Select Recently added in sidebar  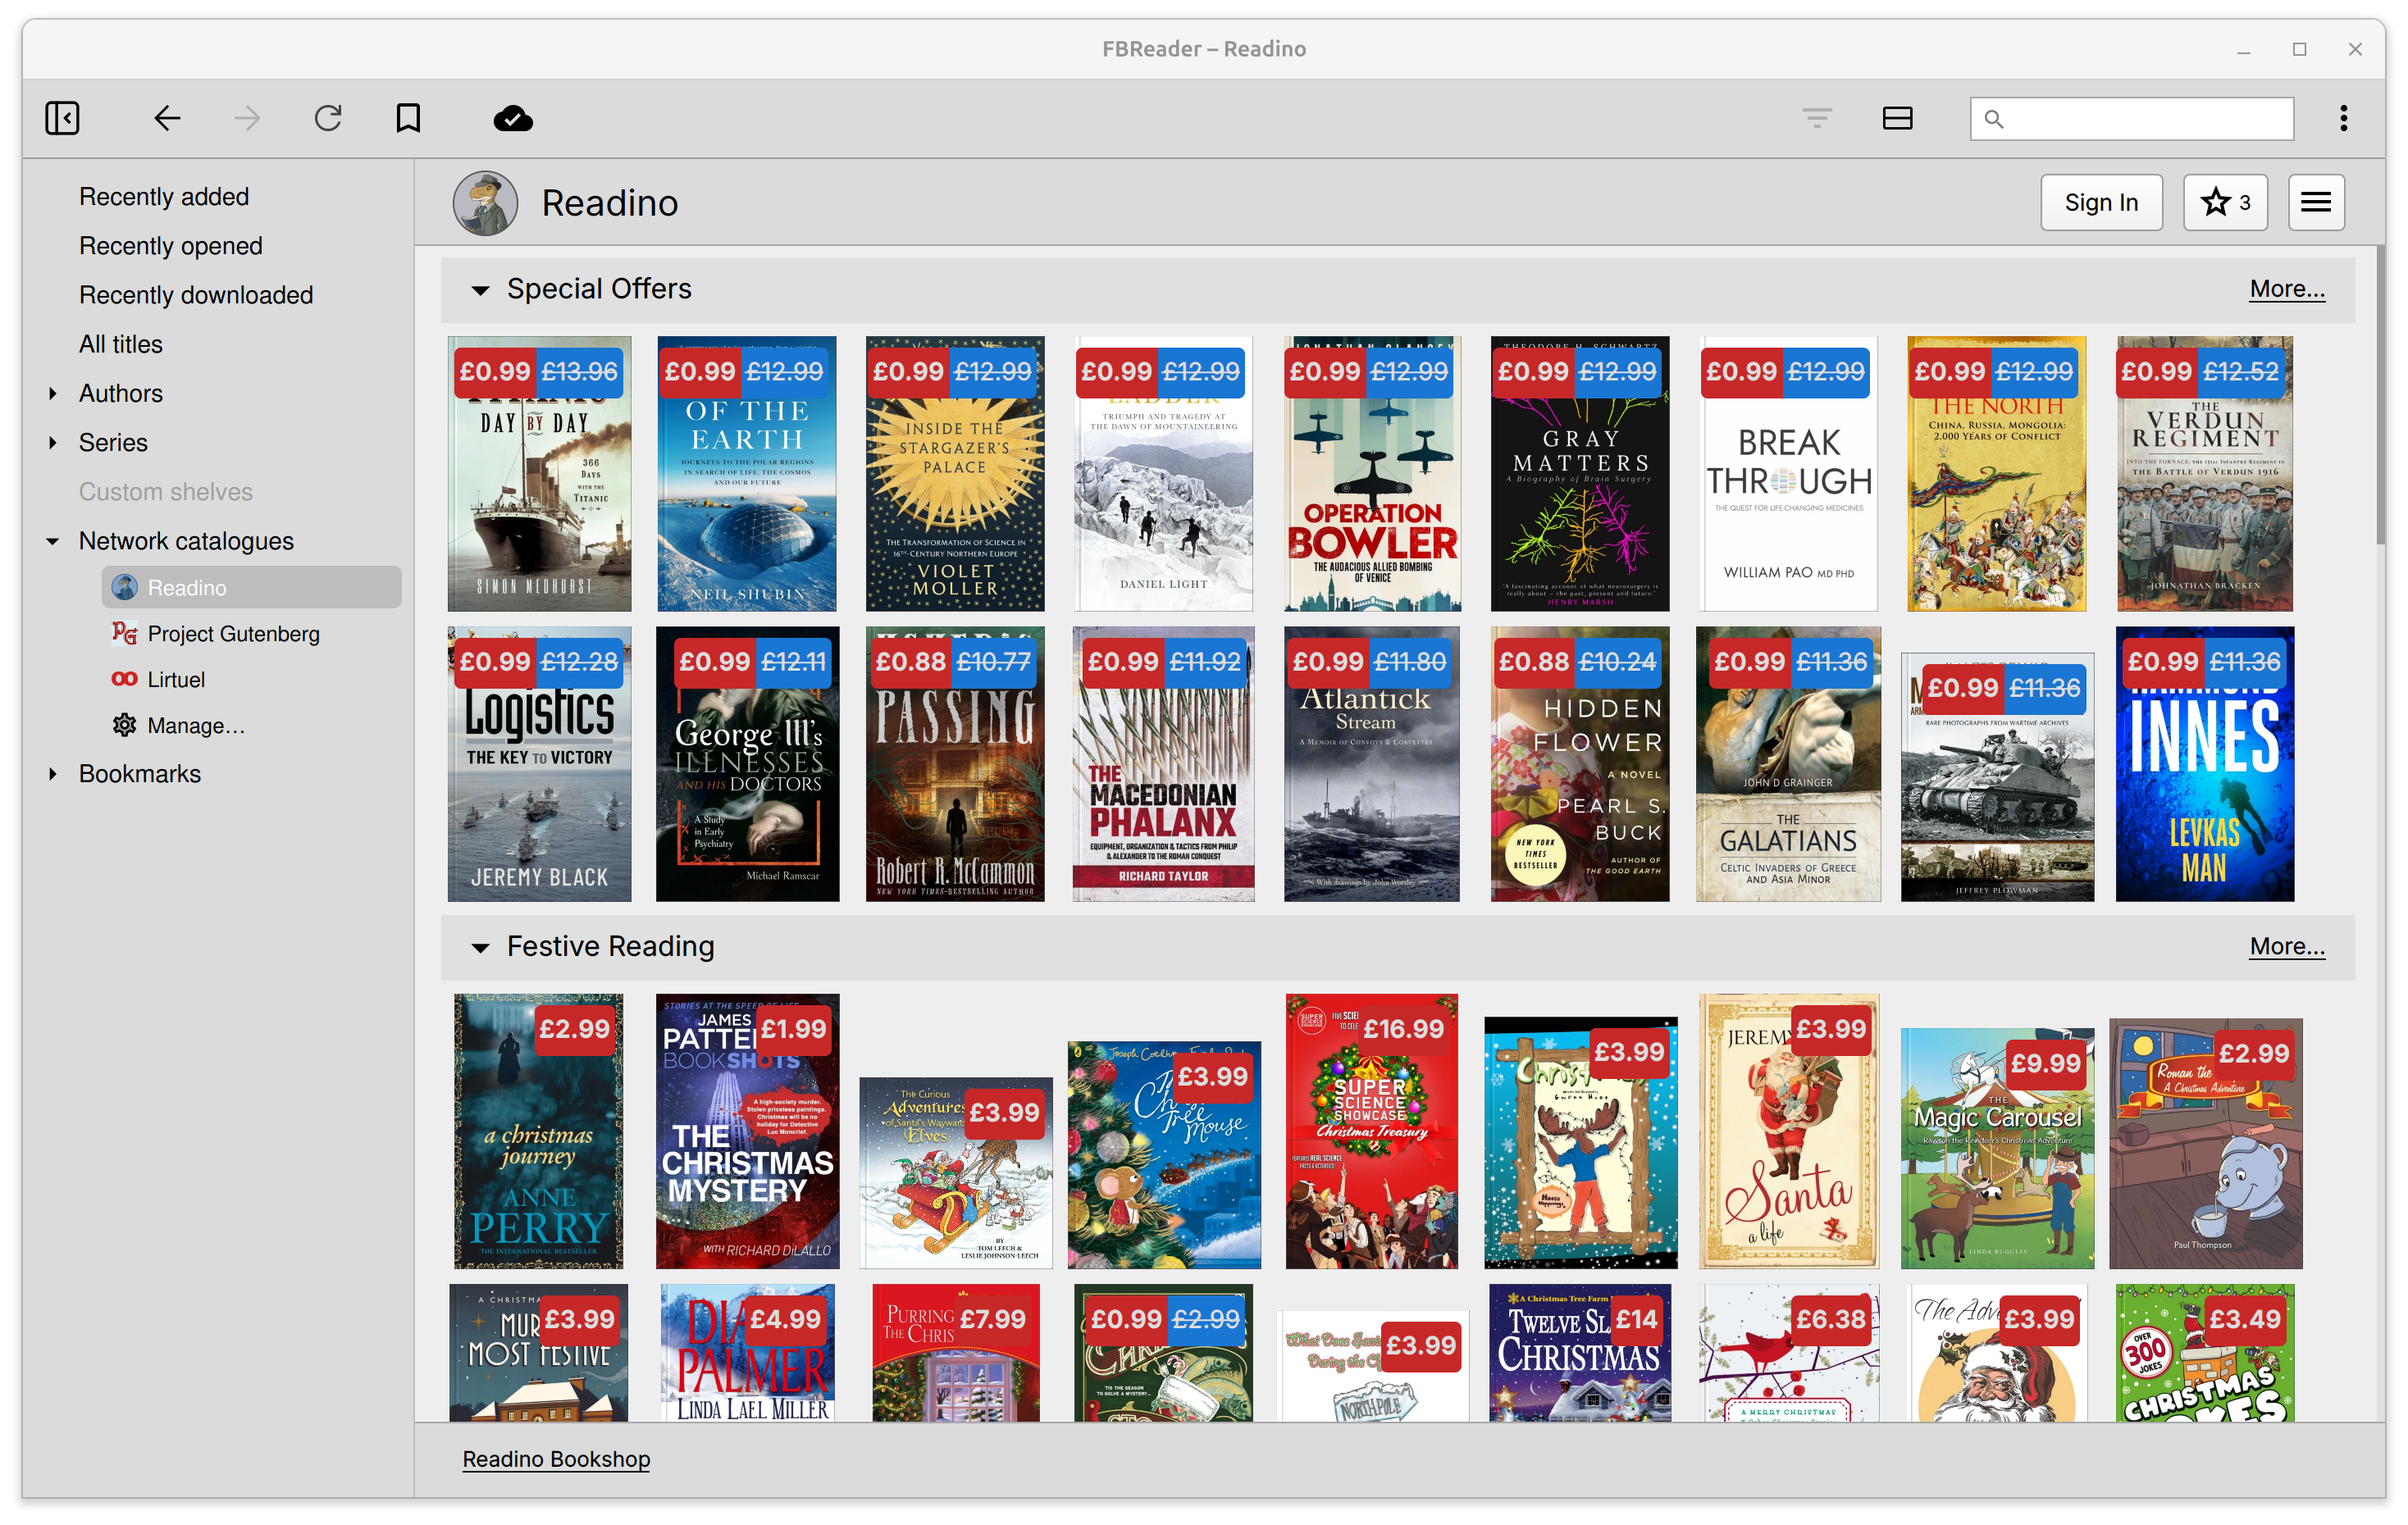pos(164,197)
